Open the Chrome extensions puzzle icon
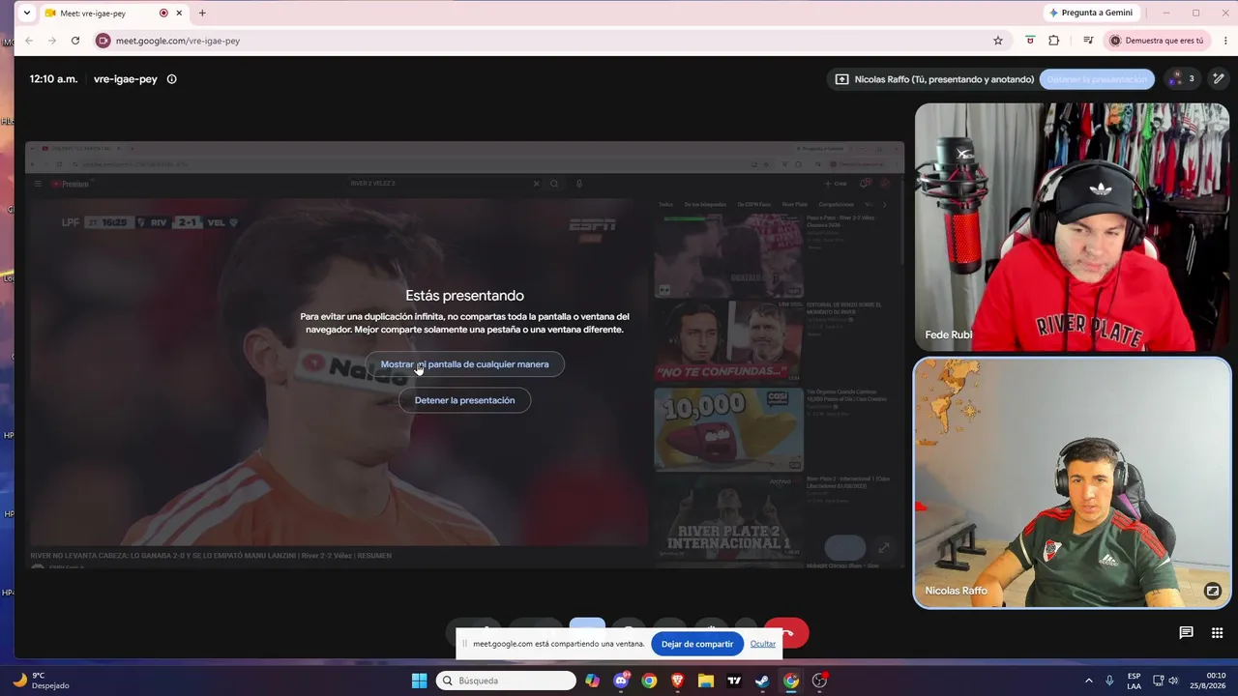1238x696 pixels. (x=1054, y=41)
